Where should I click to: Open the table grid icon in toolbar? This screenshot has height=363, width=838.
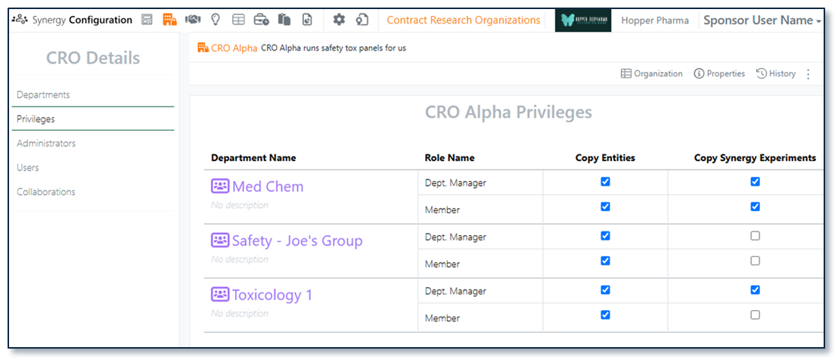pyautogui.click(x=238, y=20)
